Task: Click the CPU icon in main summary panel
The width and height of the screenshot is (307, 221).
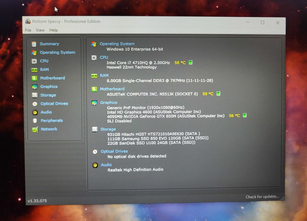Action: 94,58
